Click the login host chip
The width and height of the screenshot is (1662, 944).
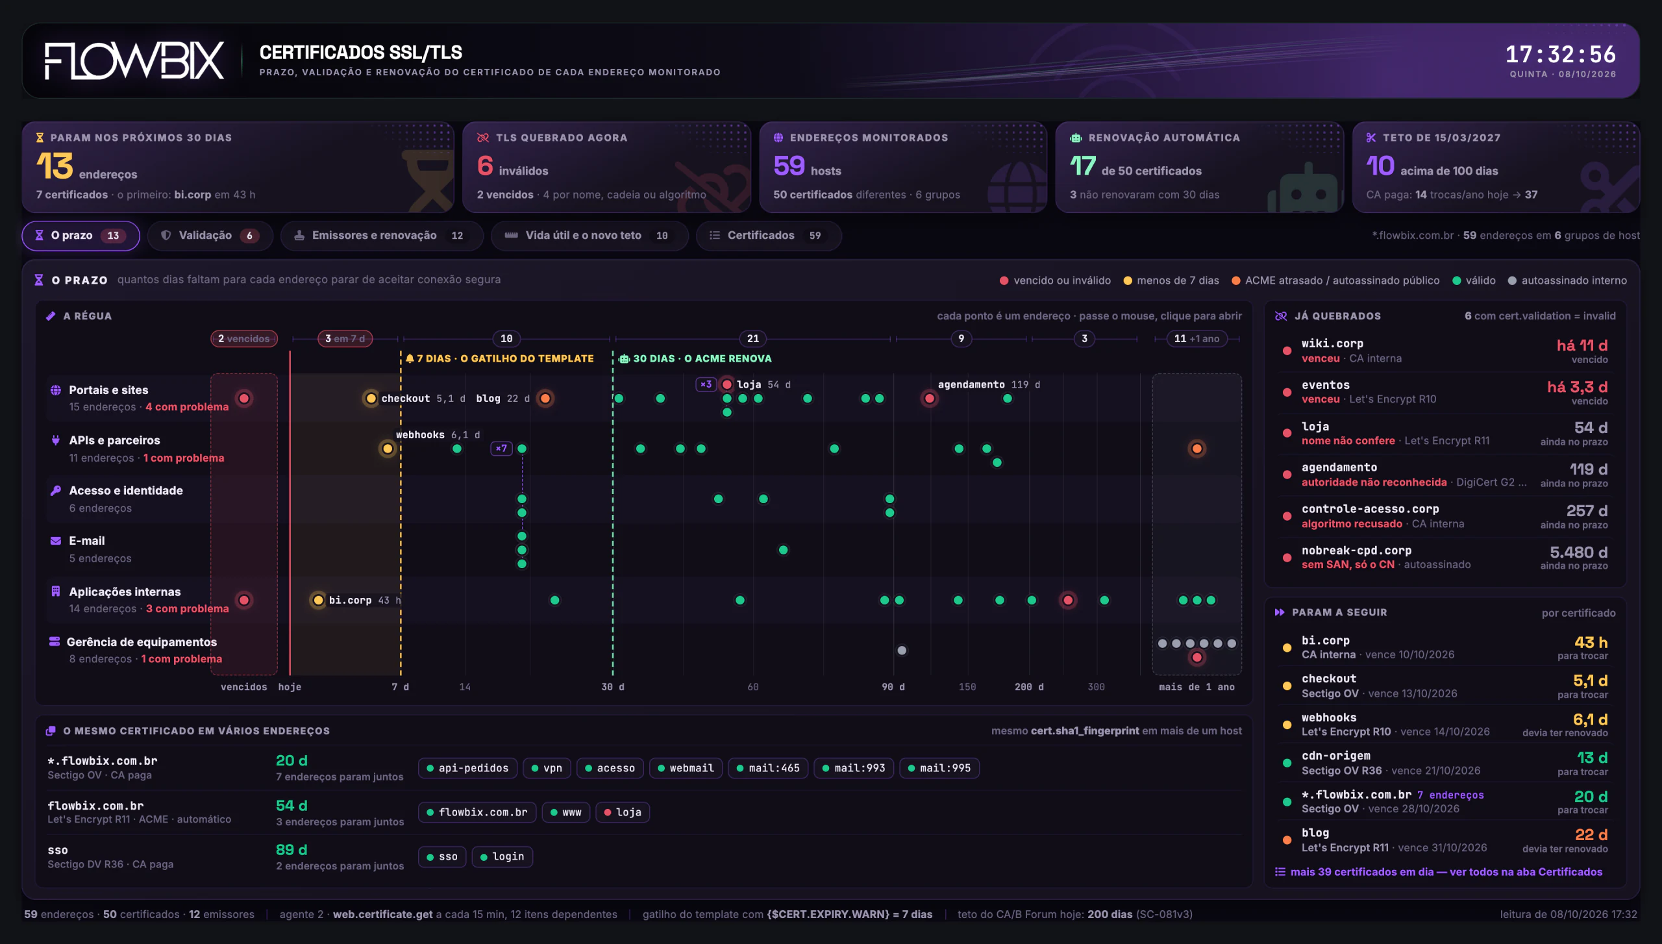click(502, 856)
